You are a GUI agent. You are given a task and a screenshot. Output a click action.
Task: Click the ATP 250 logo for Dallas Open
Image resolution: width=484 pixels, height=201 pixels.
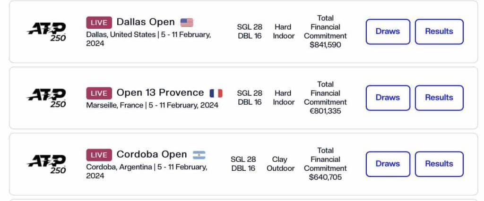pyautogui.click(x=47, y=32)
